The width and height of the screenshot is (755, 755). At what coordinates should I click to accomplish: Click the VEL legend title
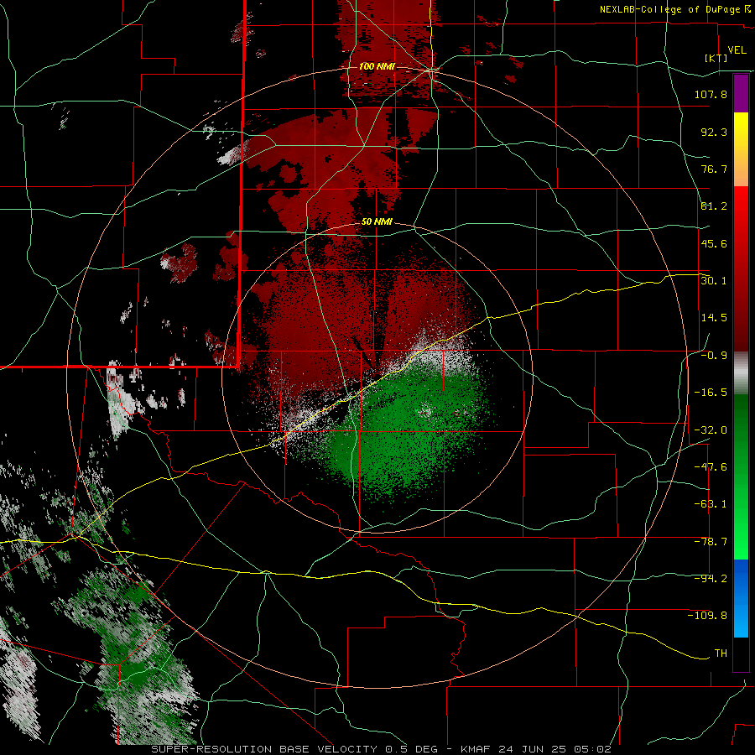click(x=737, y=50)
